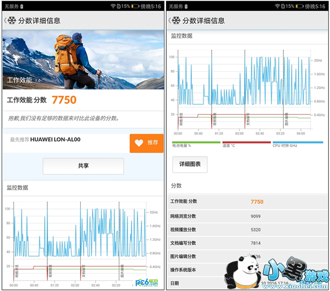Tap battery icon in left status bar
The width and height of the screenshot is (330, 291).
[135, 6]
